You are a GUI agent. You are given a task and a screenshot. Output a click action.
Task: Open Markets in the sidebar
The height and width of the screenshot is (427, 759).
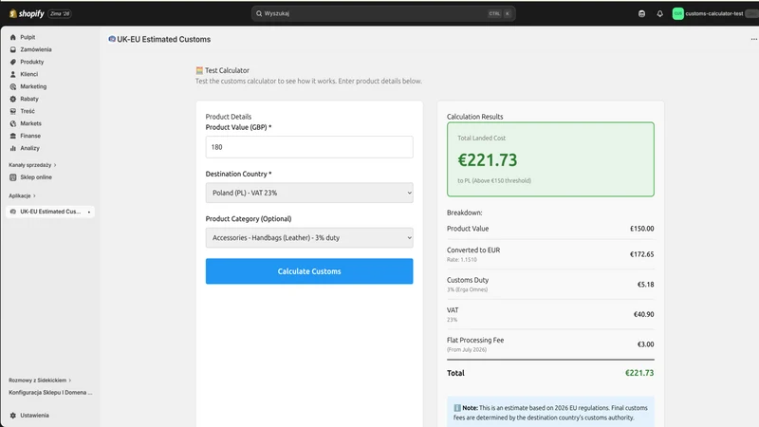(31, 123)
